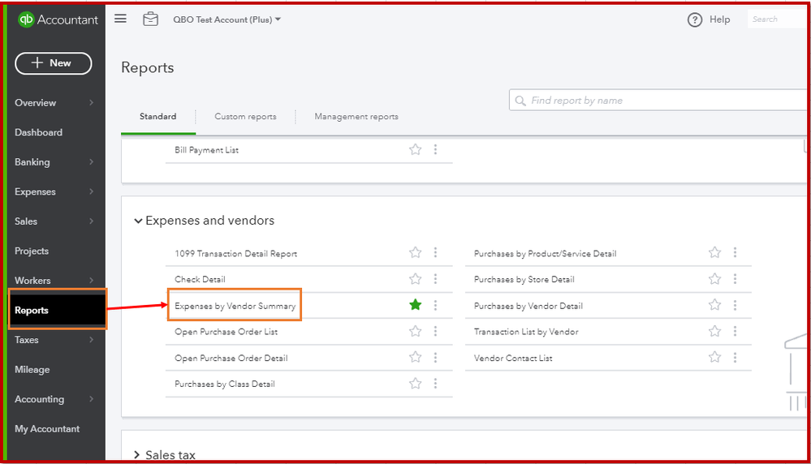
Task: Open Banking in the left navigation
Action: [x=32, y=162]
